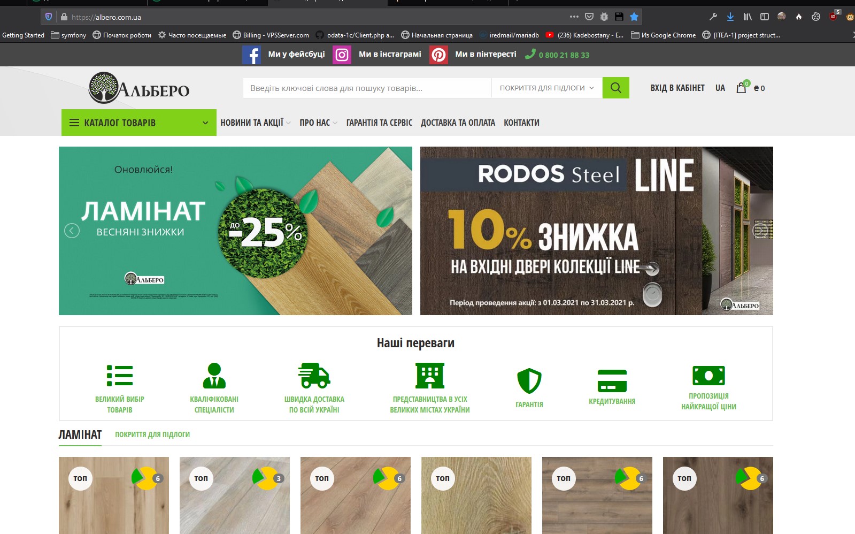
Task: Click the green search magnifier button
Action: pos(615,88)
